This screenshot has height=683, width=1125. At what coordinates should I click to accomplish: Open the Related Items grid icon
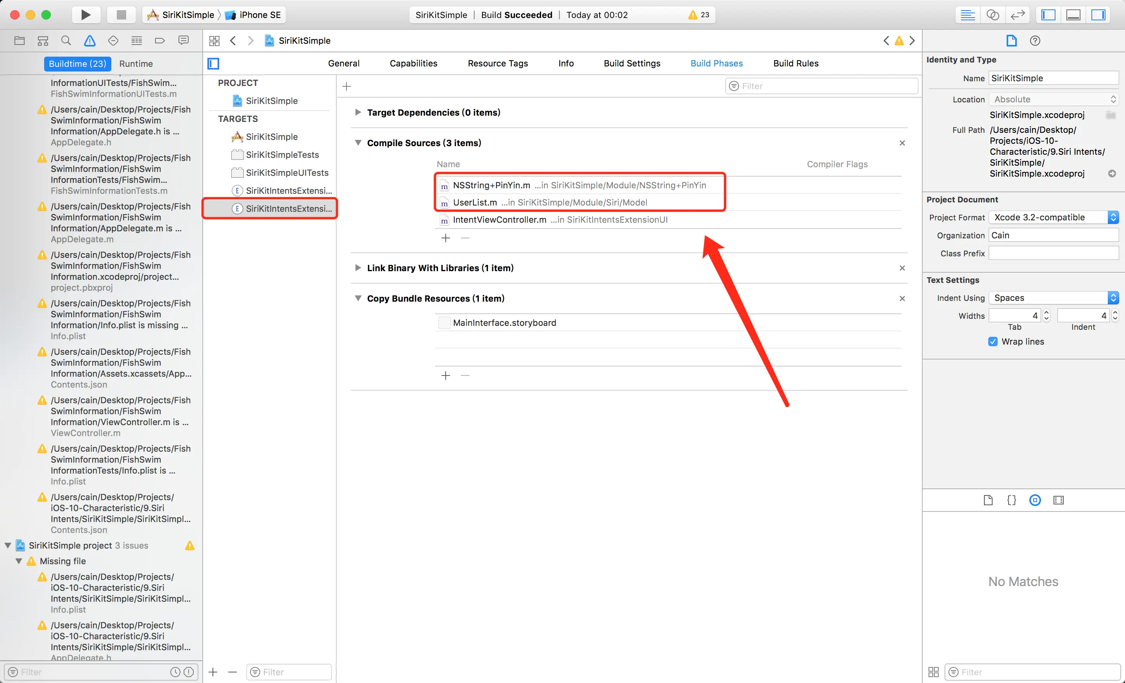[214, 41]
